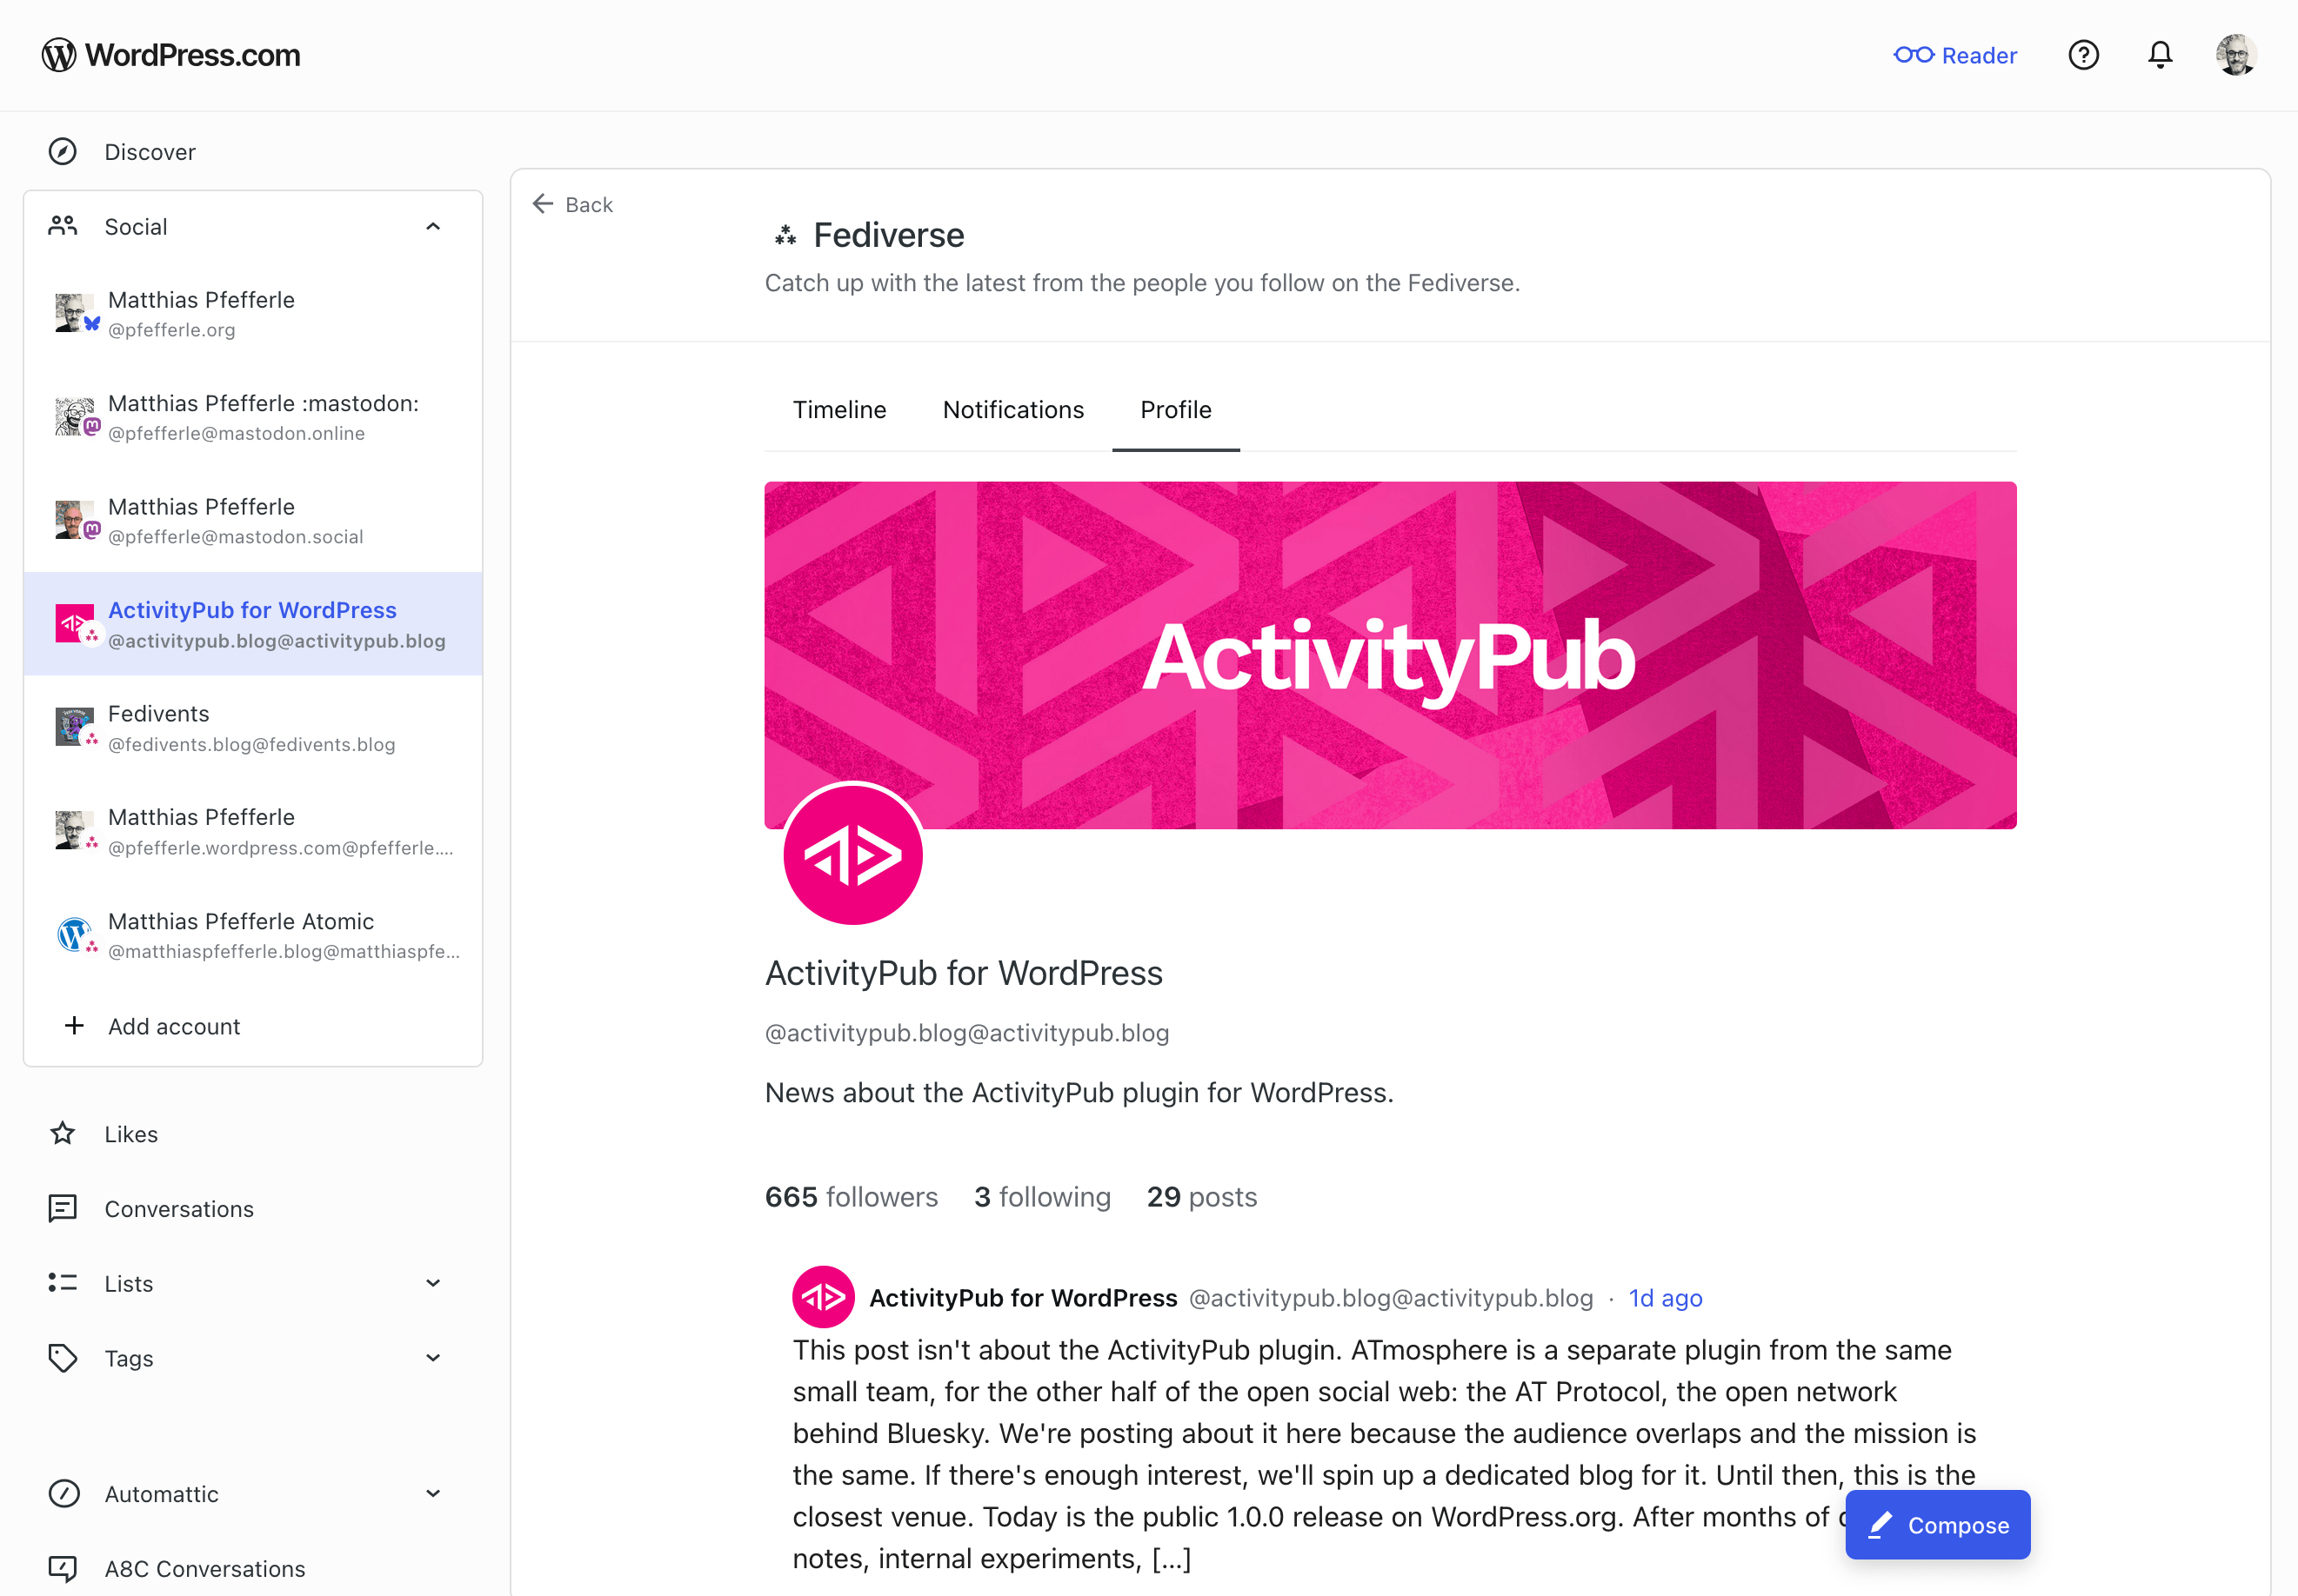2298x1596 pixels.
Task: Click the Conversations chat icon
Action: coord(63,1209)
